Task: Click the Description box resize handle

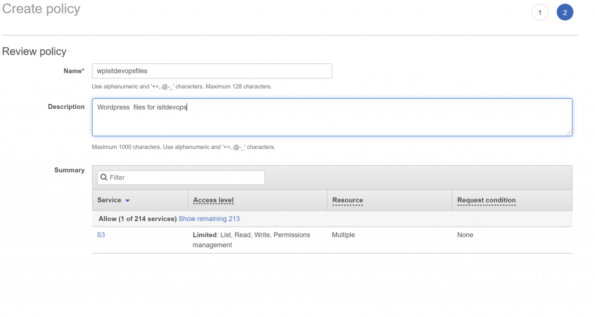Action: (x=568, y=132)
